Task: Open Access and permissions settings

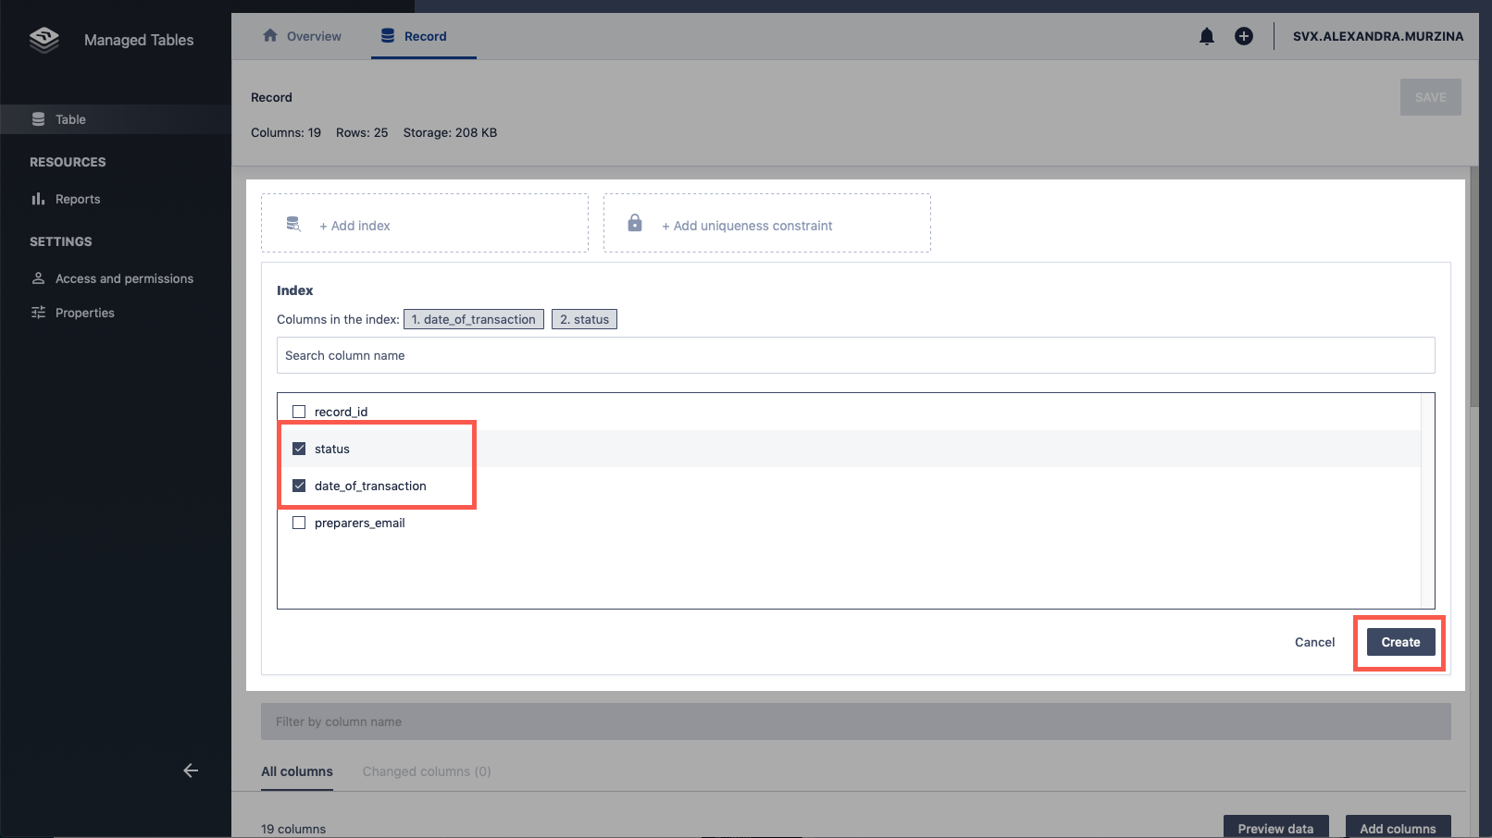Action: click(x=124, y=278)
